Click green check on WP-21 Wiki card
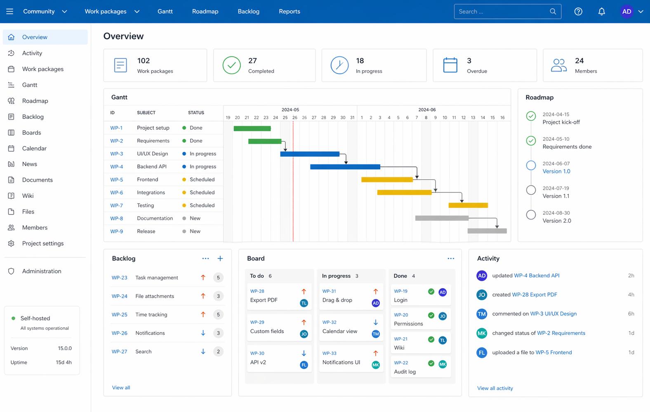Viewport: 650px width, 412px height. [x=431, y=339]
